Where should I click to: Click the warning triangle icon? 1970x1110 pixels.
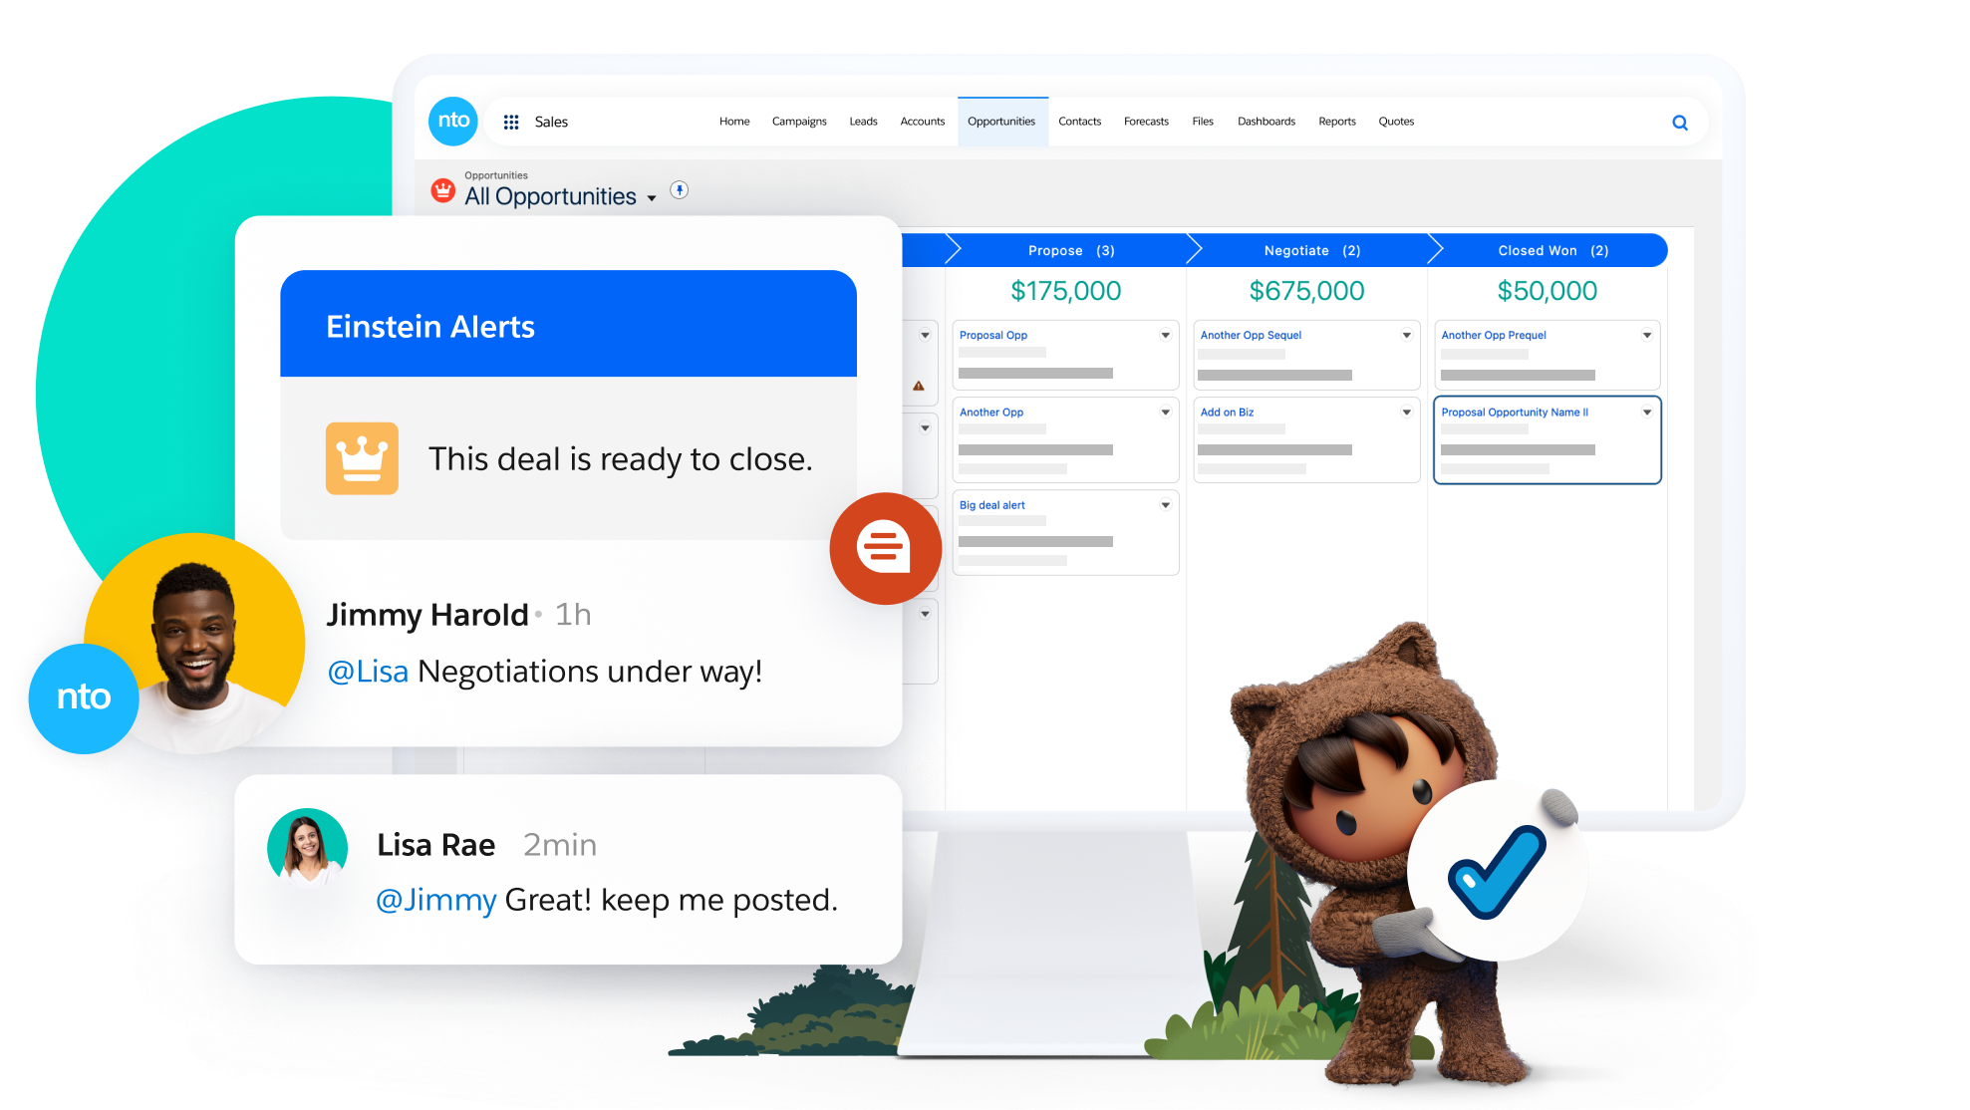[x=919, y=386]
